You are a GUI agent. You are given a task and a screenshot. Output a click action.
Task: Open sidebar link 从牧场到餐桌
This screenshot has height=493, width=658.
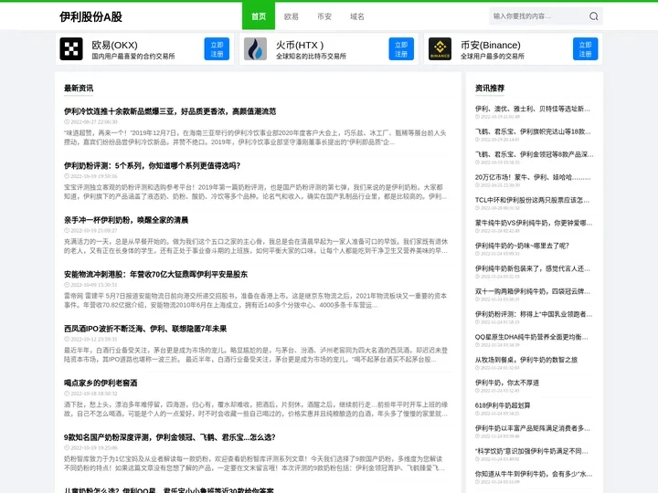pos(526,360)
